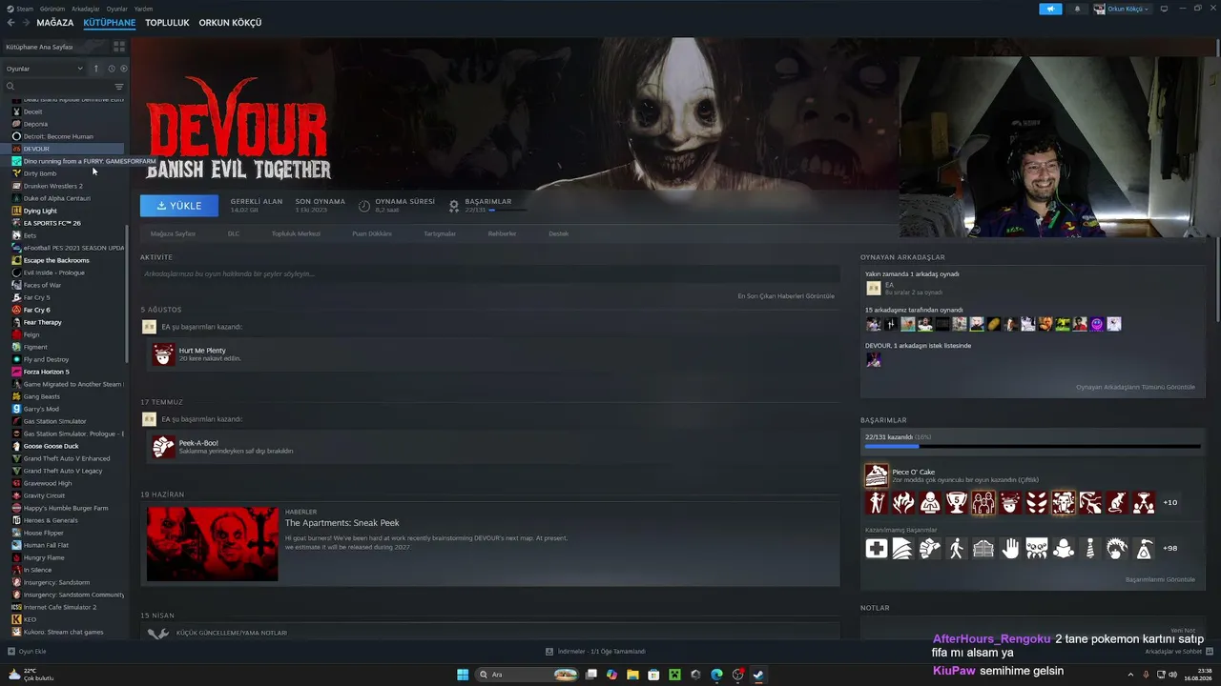Click the +10 more earned achievements
The image size is (1221, 686).
tap(1170, 502)
